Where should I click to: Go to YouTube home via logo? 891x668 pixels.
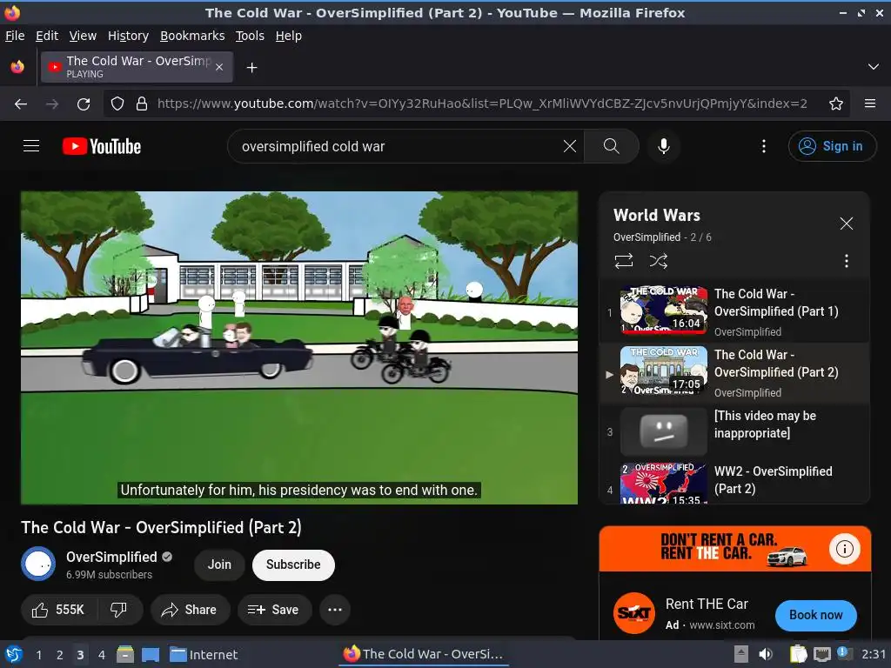click(102, 146)
